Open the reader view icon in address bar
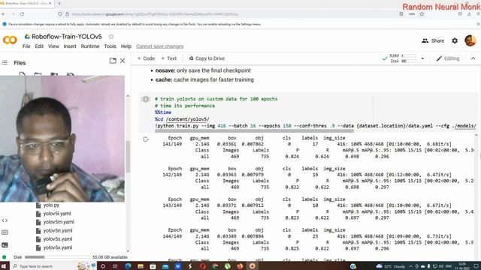This screenshot has height=270, width=481. click(x=401, y=14)
